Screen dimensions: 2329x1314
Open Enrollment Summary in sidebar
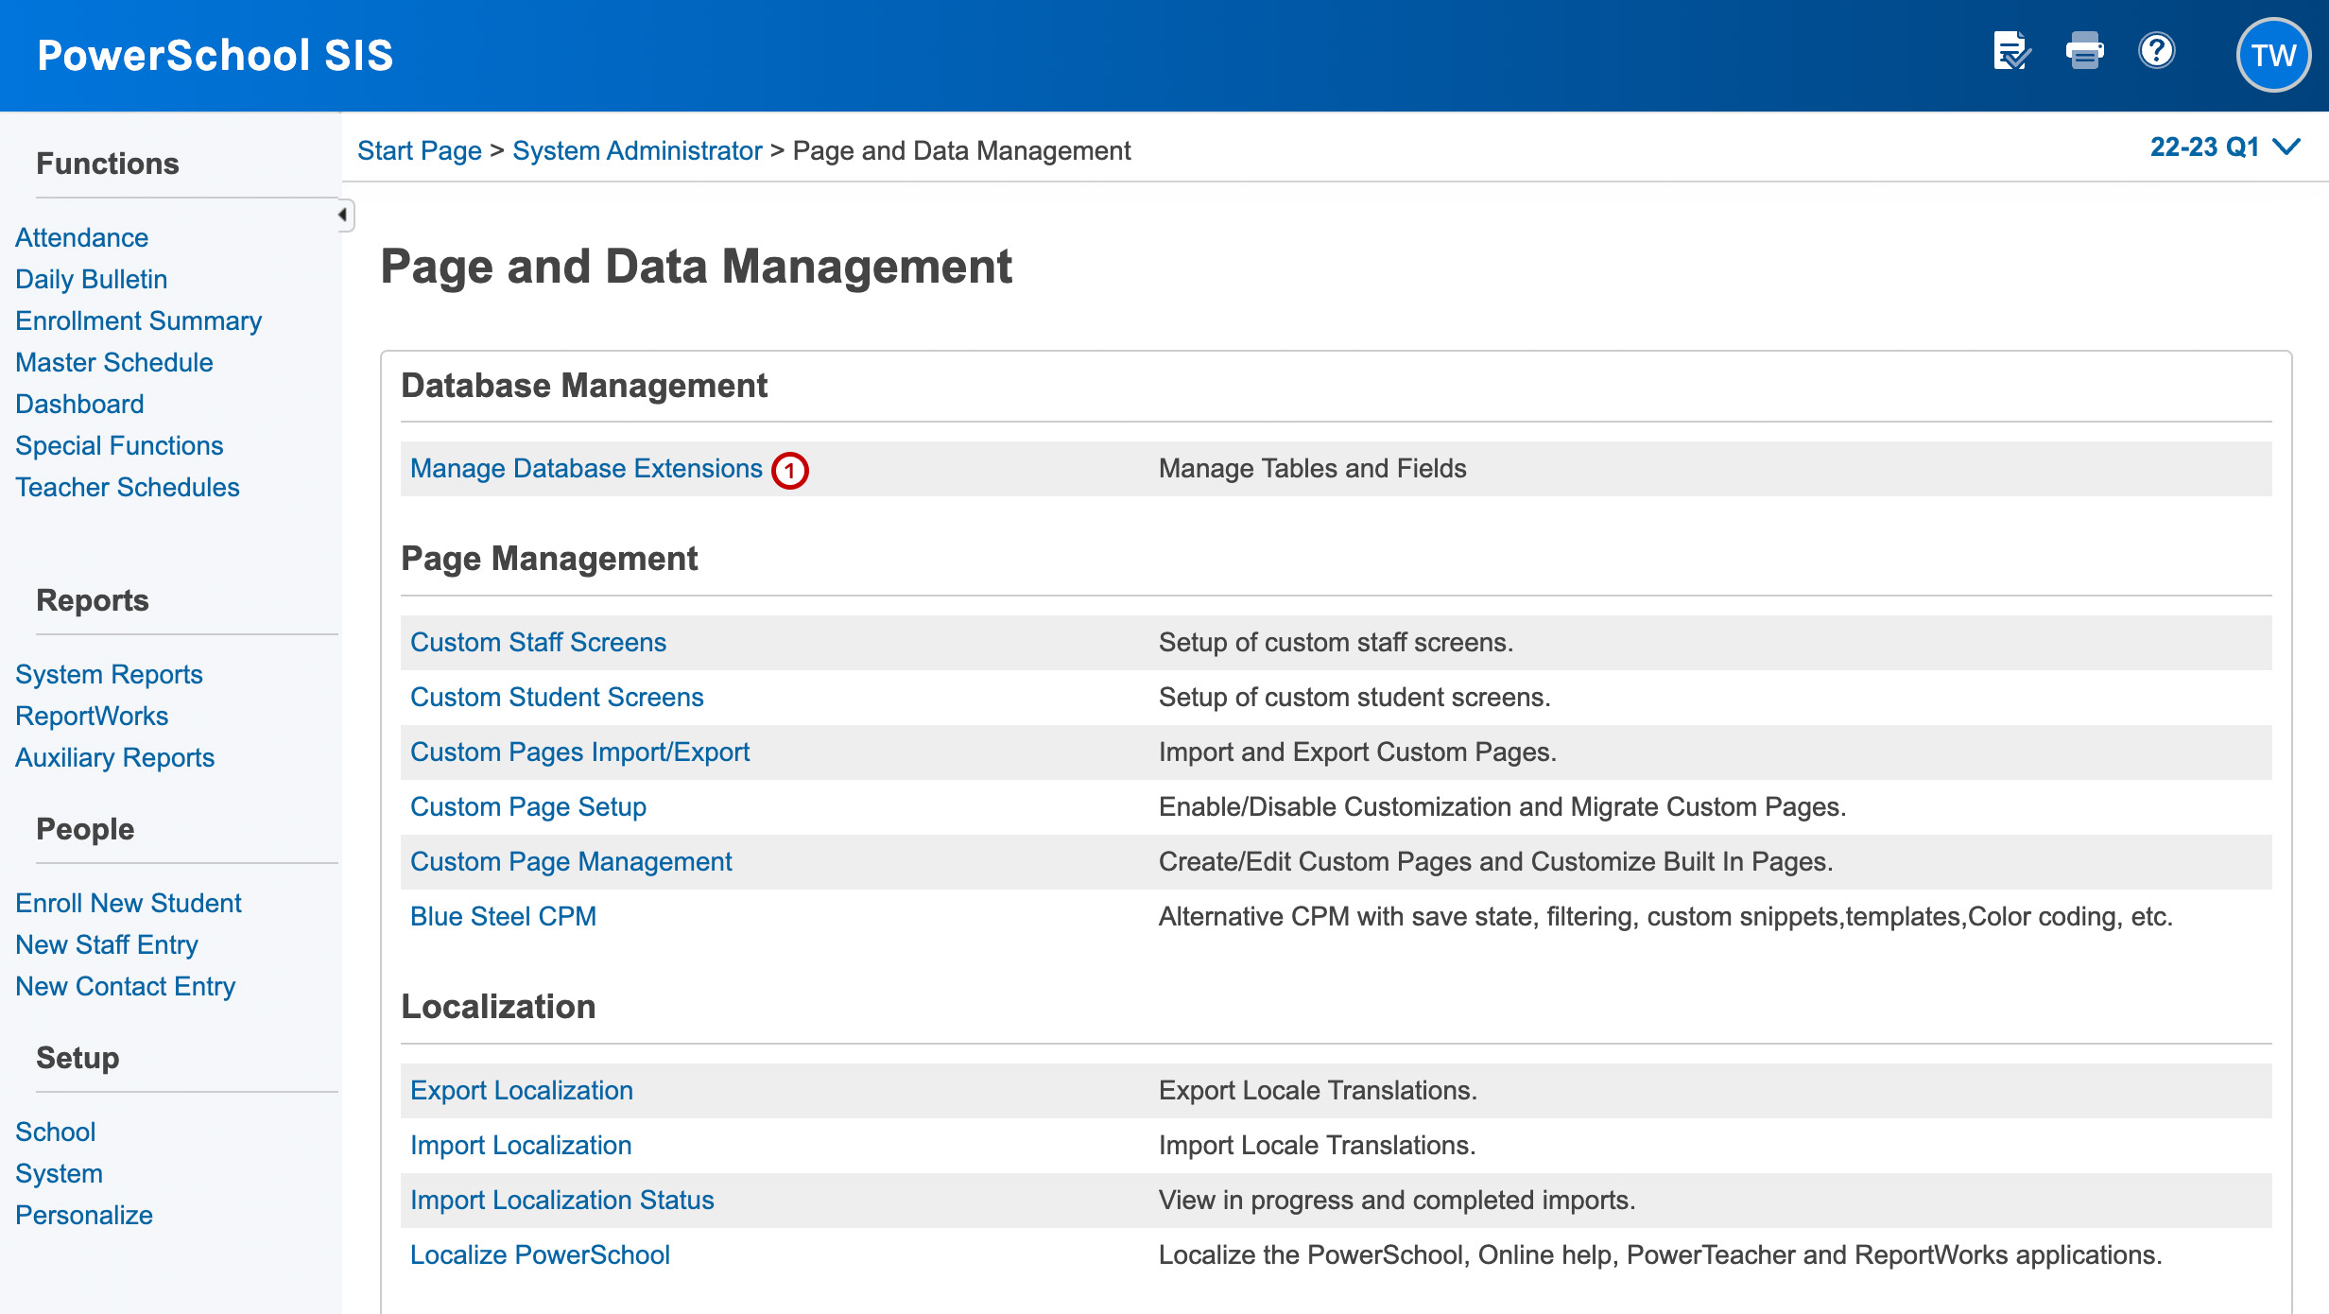pyautogui.click(x=139, y=320)
